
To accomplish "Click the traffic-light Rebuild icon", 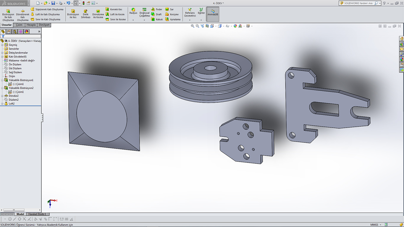I will (83, 3).
